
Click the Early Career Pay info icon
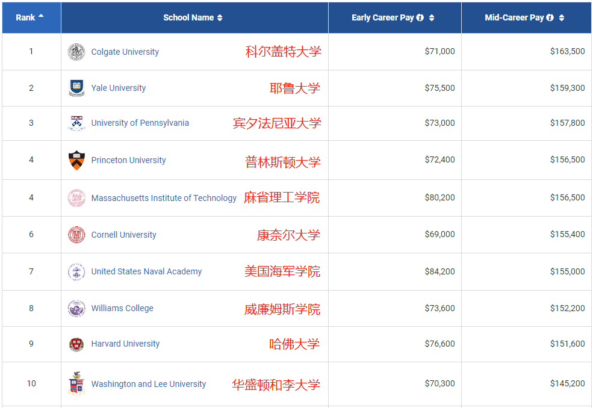pos(420,17)
